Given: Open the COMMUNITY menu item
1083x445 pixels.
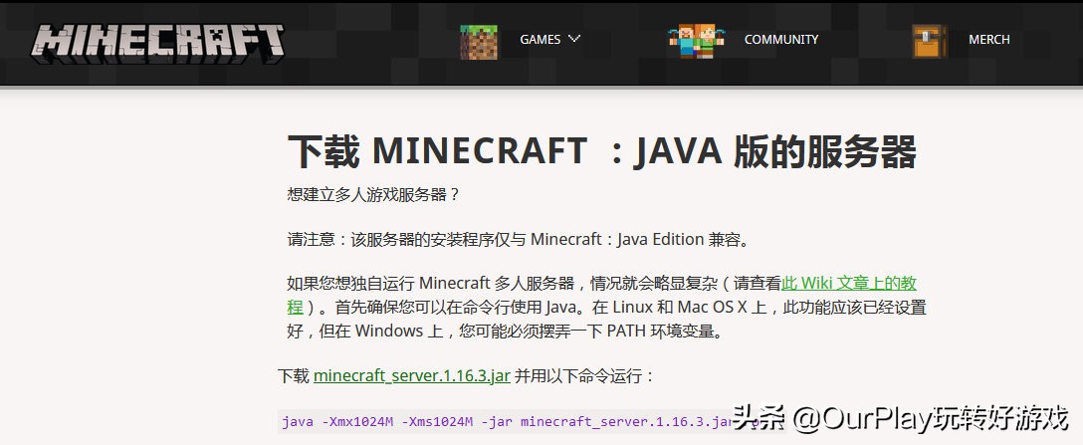Looking at the screenshot, I should coord(781,40).
